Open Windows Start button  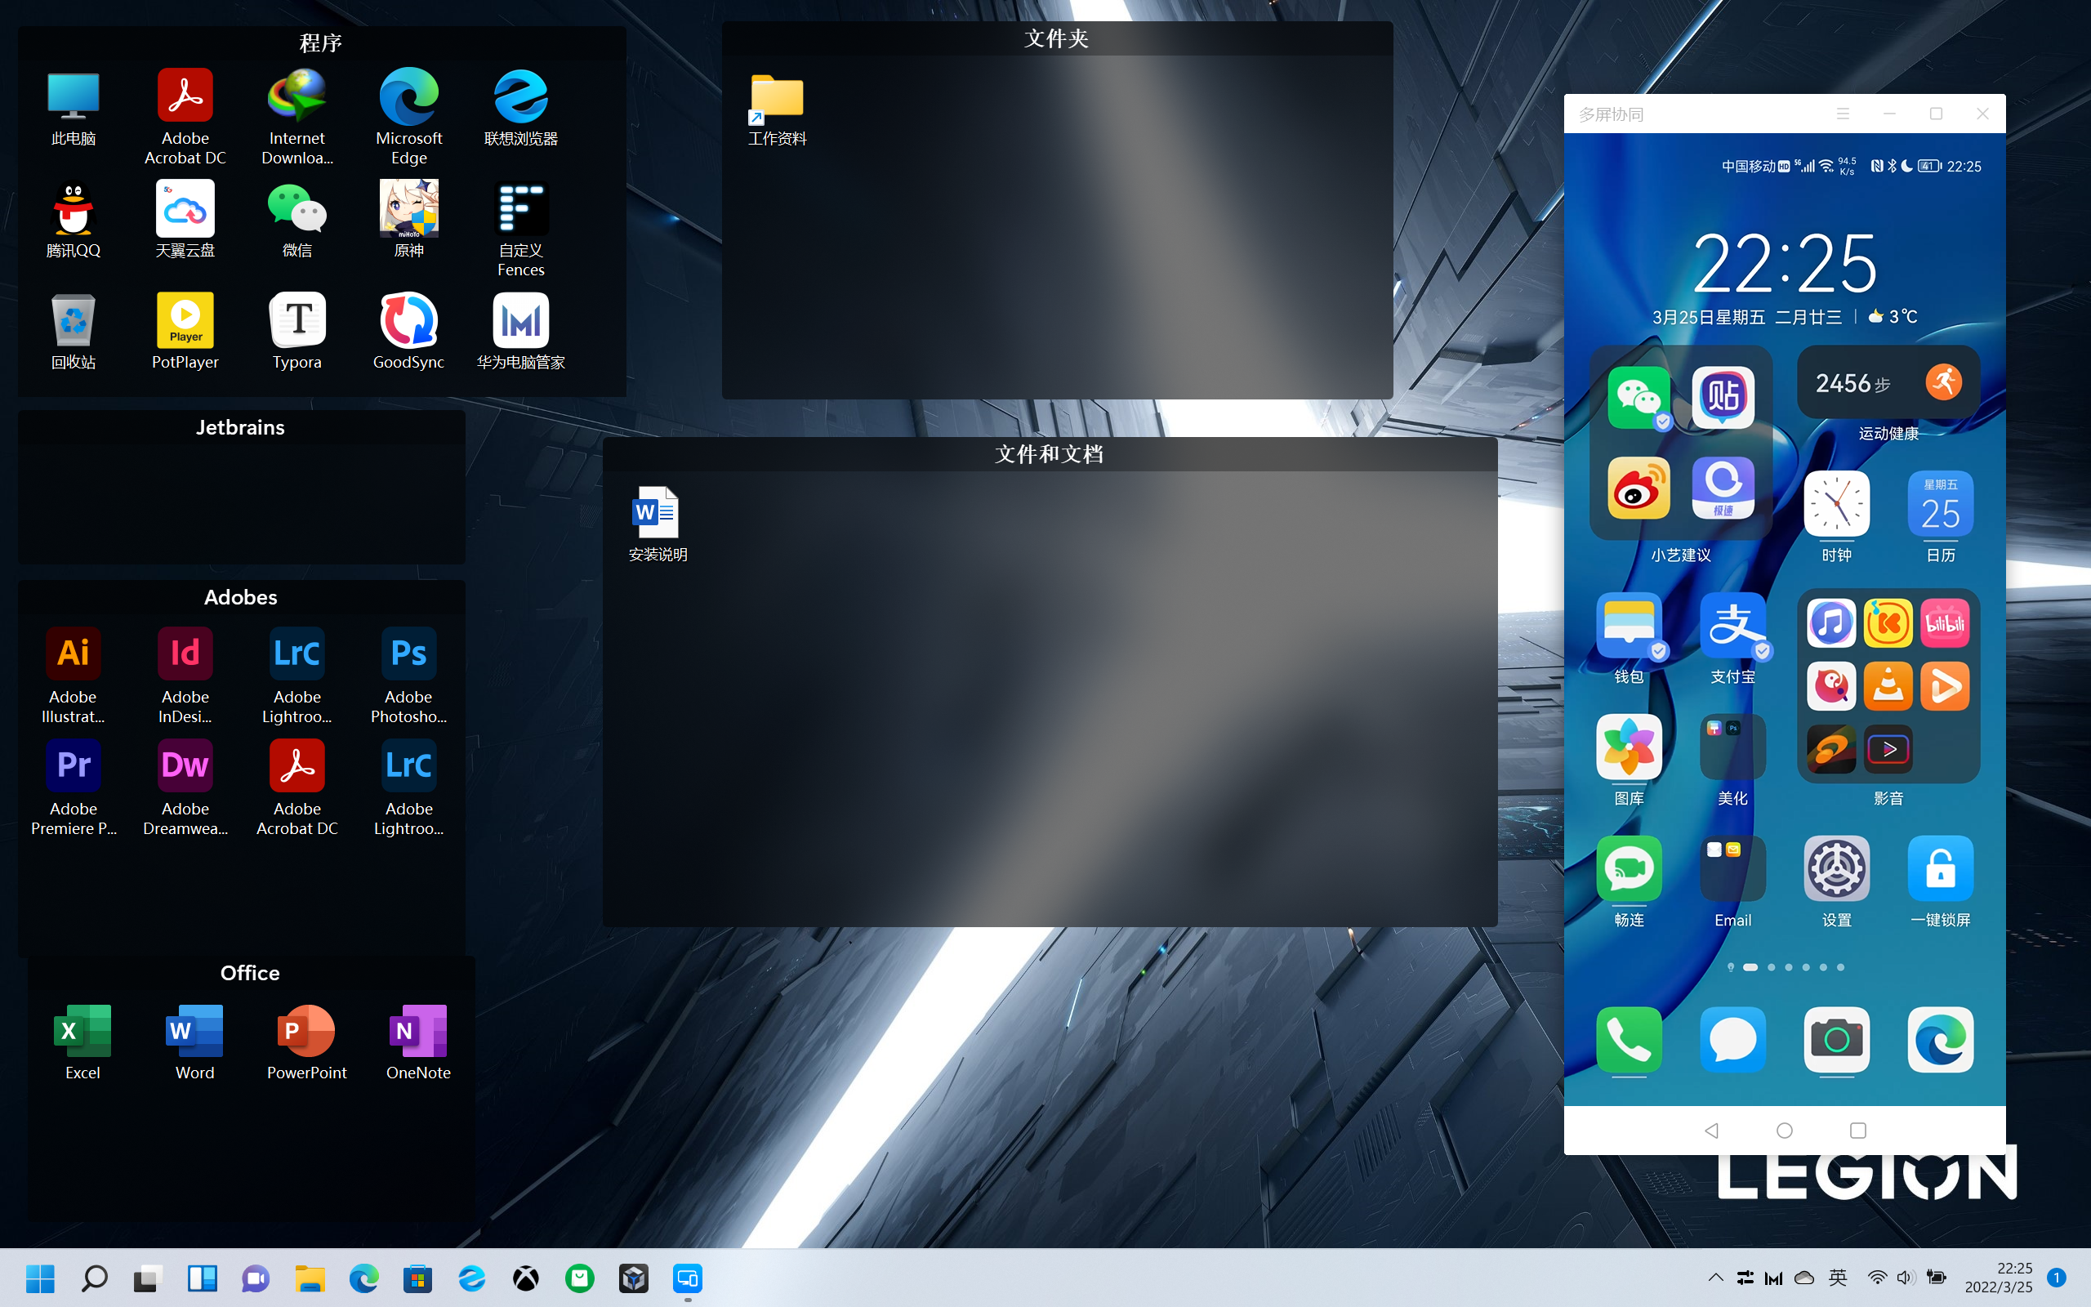coord(40,1278)
